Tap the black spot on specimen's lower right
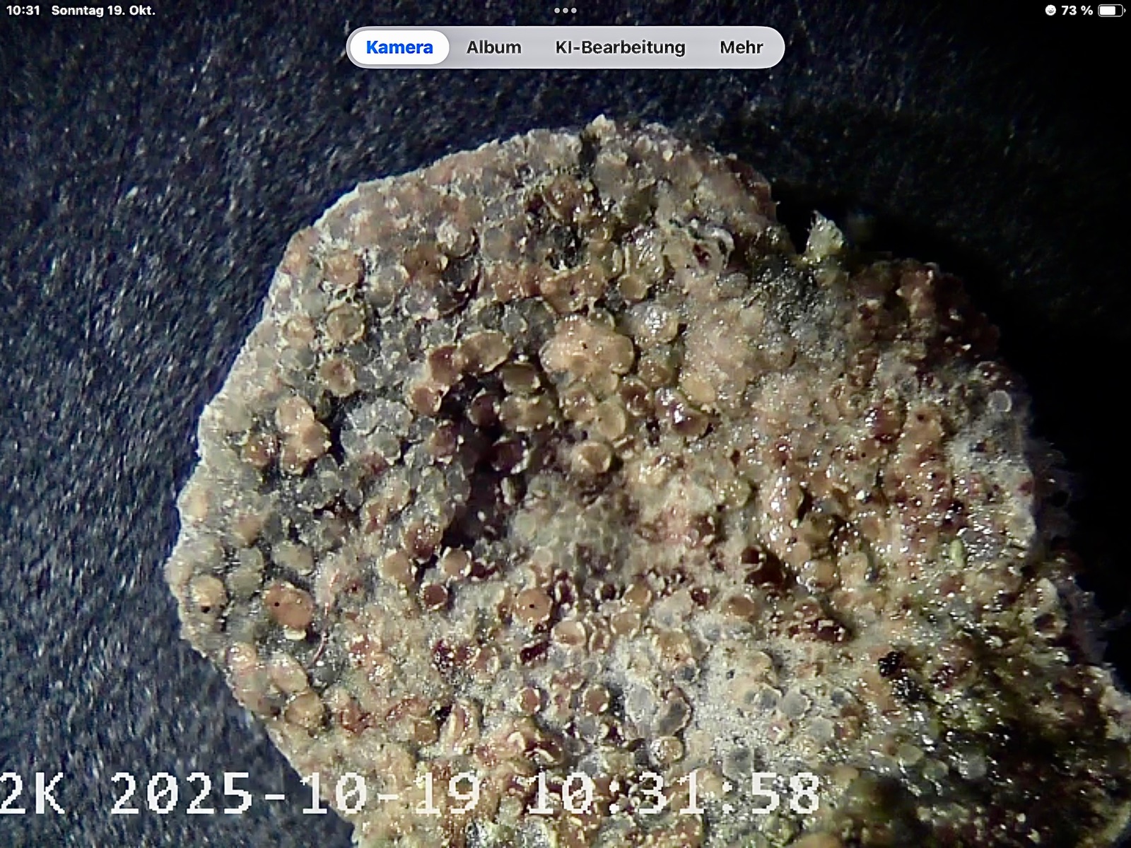The width and height of the screenshot is (1131, 848). coord(892,664)
